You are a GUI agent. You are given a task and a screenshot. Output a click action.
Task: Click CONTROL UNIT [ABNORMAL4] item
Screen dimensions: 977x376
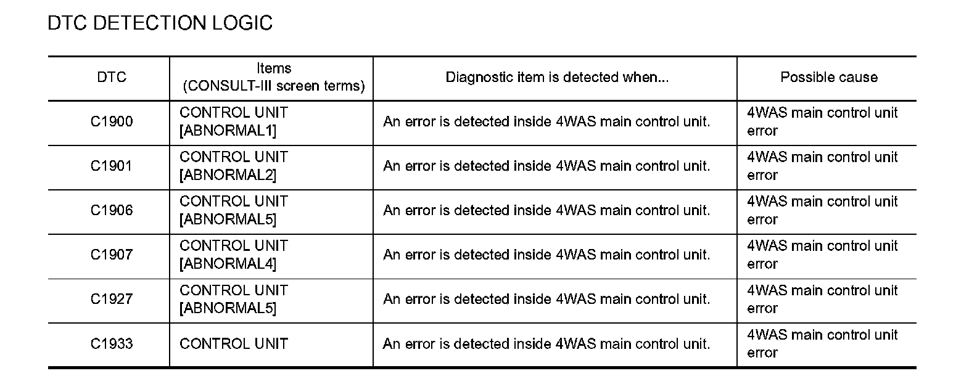coord(234,255)
